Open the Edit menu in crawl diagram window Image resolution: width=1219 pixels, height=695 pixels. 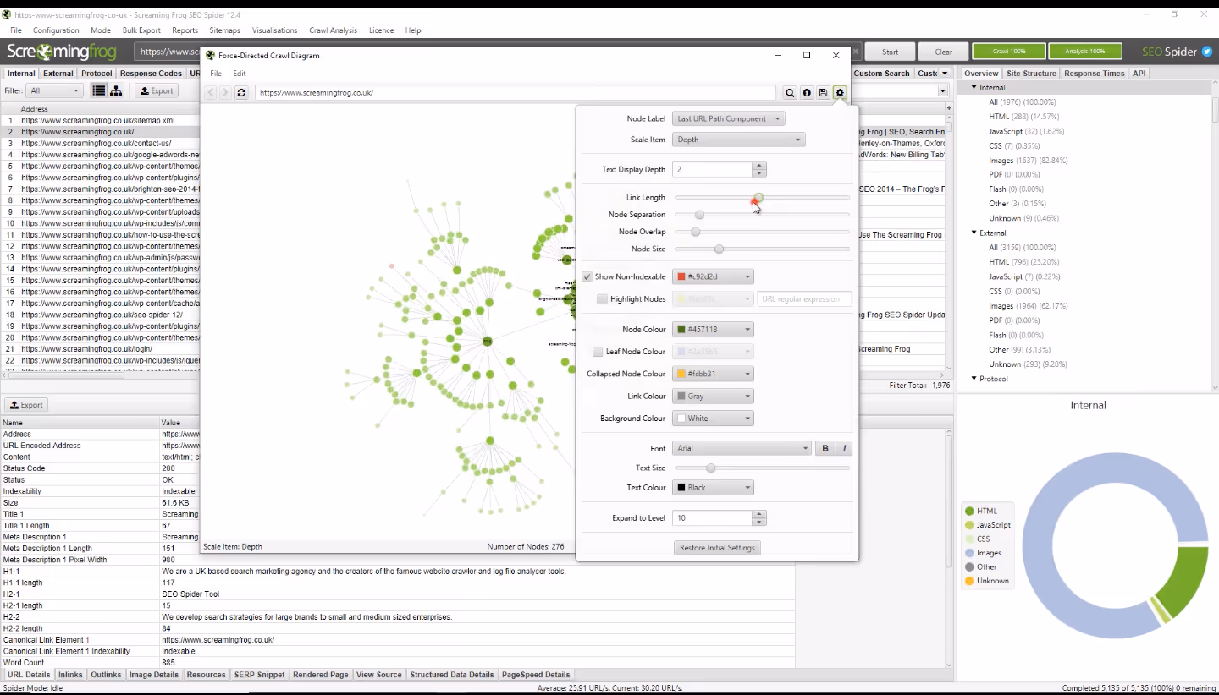tap(240, 74)
